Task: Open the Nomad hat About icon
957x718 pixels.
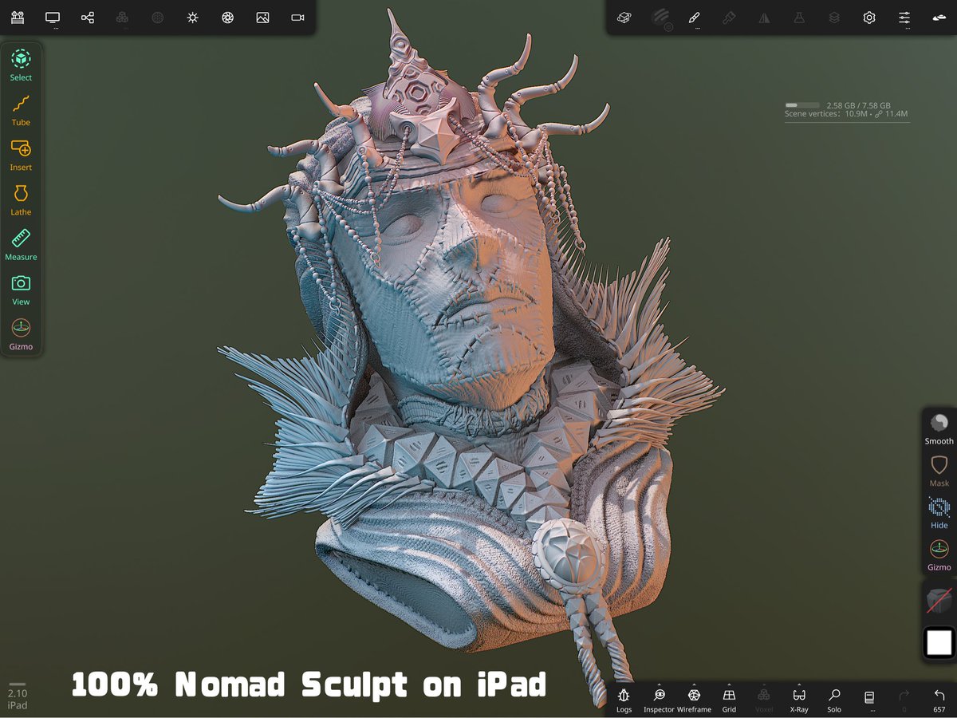Action: pyautogui.click(x=939, y=18)
